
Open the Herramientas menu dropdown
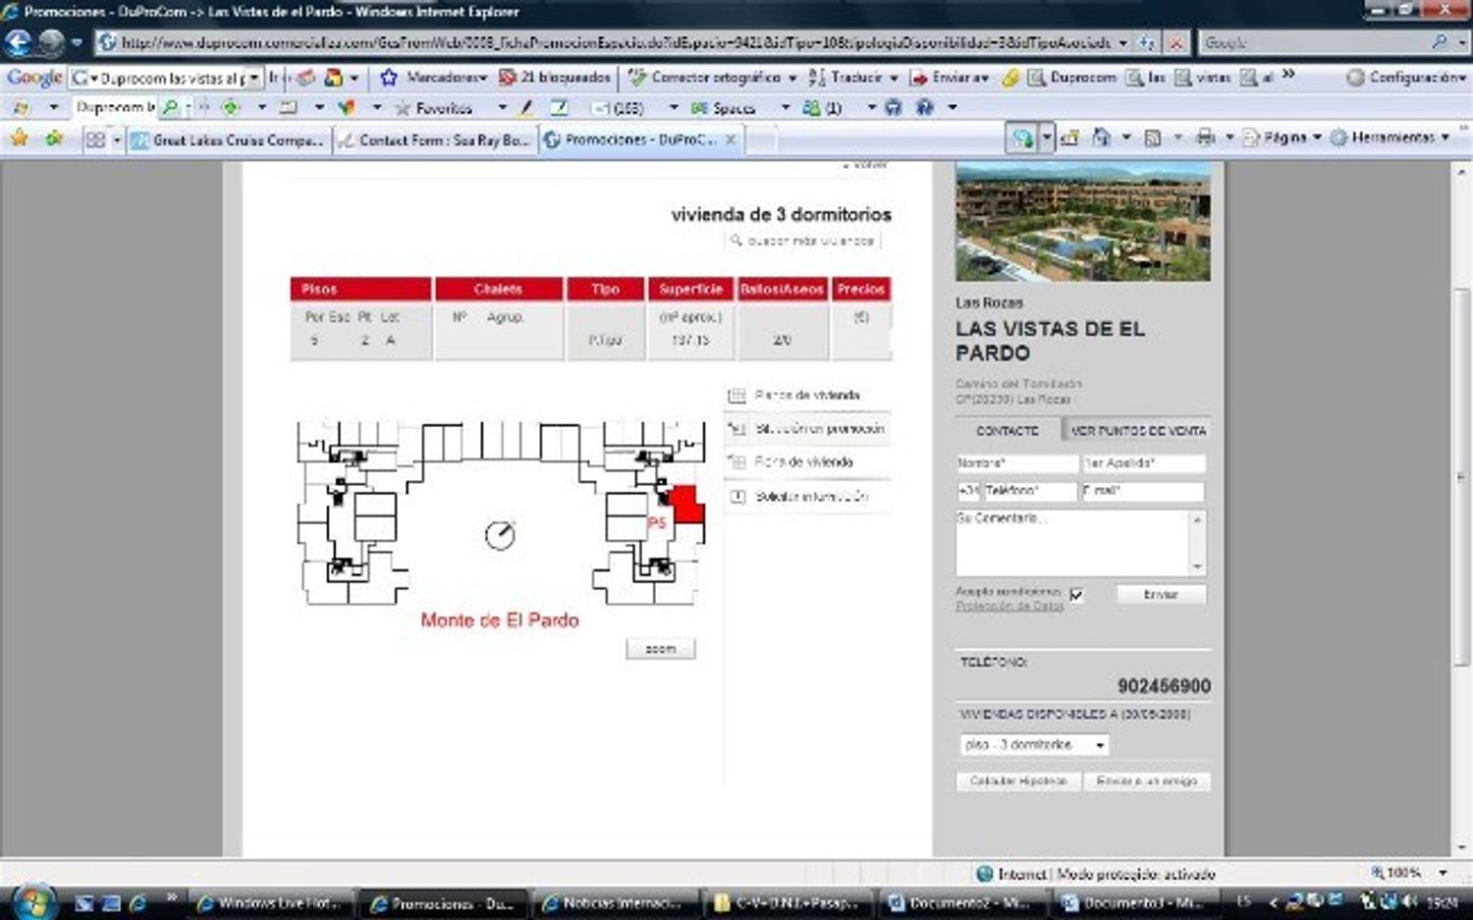[x=1390, y=137]
